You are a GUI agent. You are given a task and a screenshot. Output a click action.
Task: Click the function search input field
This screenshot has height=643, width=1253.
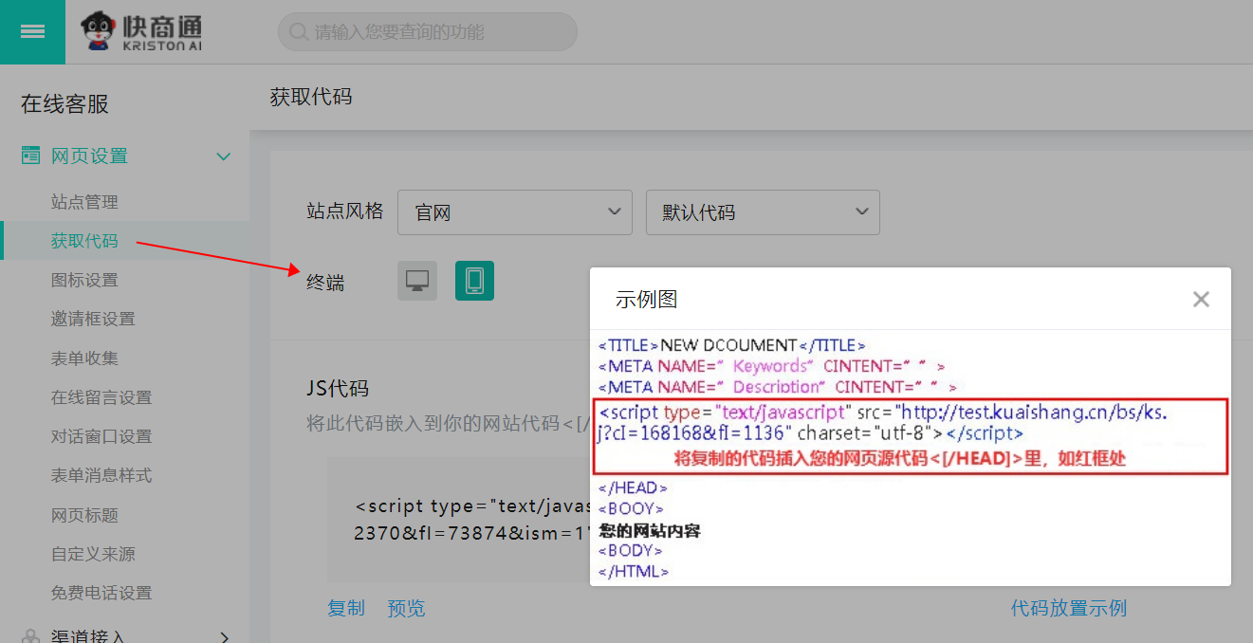(x=436, y=32)
